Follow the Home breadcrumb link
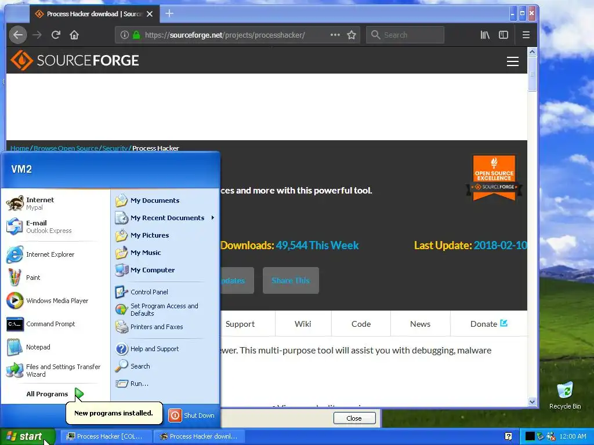594x445 pixels. click(19, 148)
